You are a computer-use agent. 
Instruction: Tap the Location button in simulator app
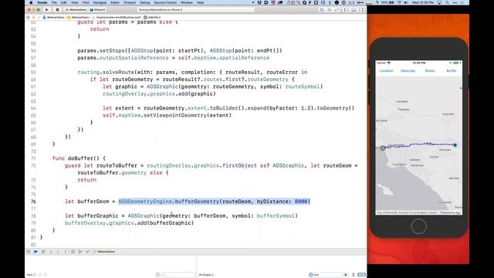click(x=386, y=70)
